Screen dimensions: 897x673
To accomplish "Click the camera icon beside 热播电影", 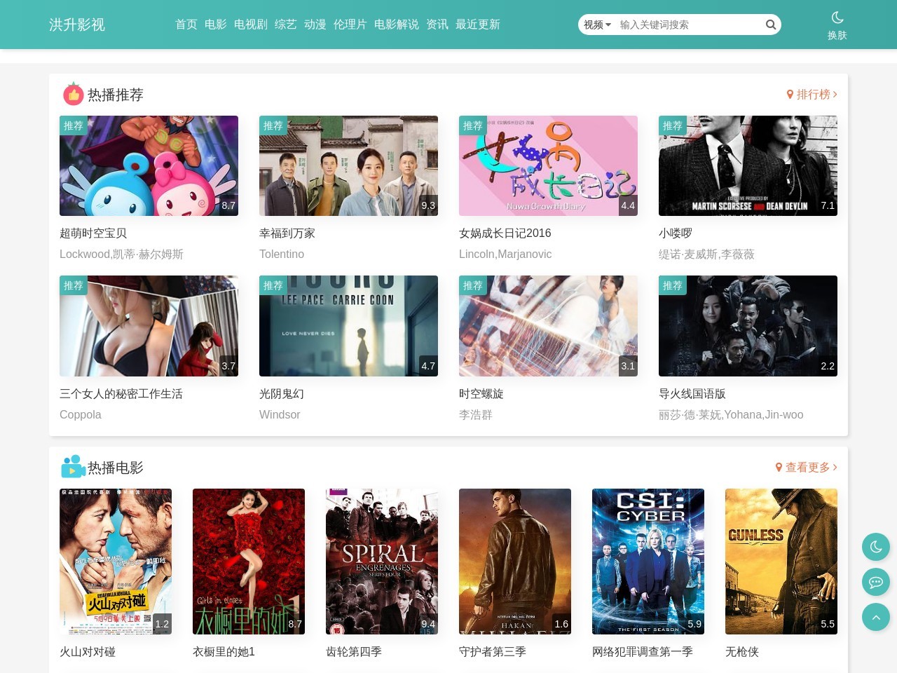I will click(x=73, y=467).
